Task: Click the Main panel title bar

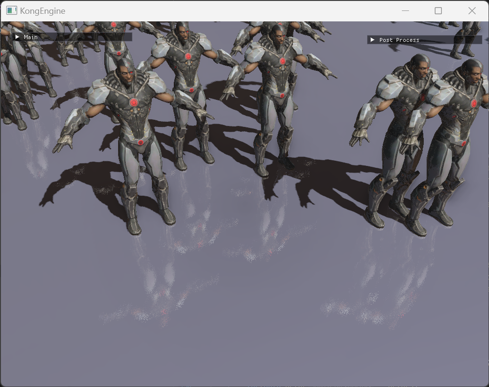Action: [72, 37]
